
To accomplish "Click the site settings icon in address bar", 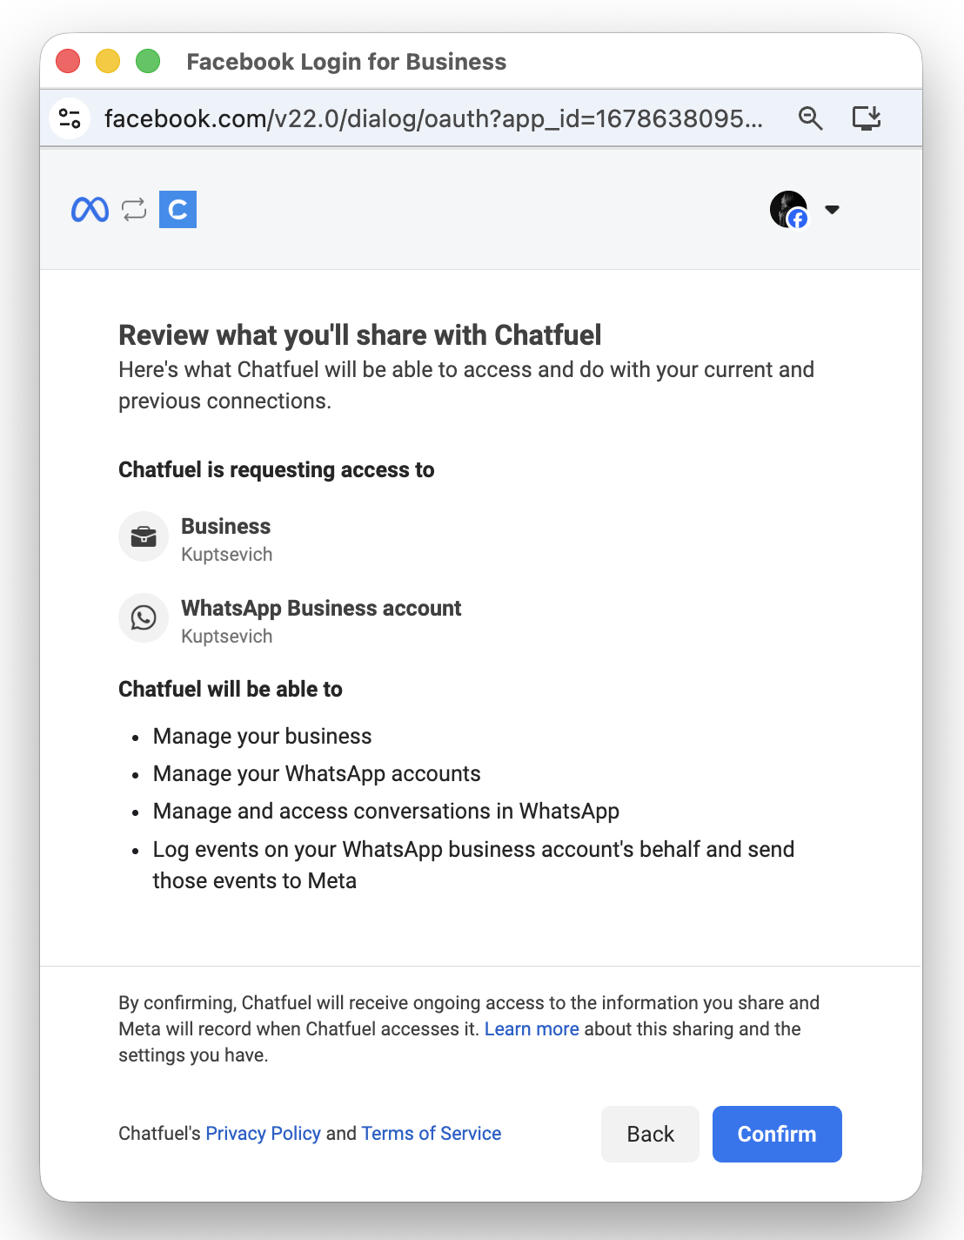I will pyautogui.click(x=70, y=118).
